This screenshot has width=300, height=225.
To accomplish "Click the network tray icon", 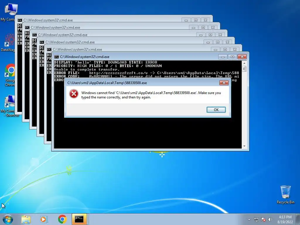I will 256,219.
